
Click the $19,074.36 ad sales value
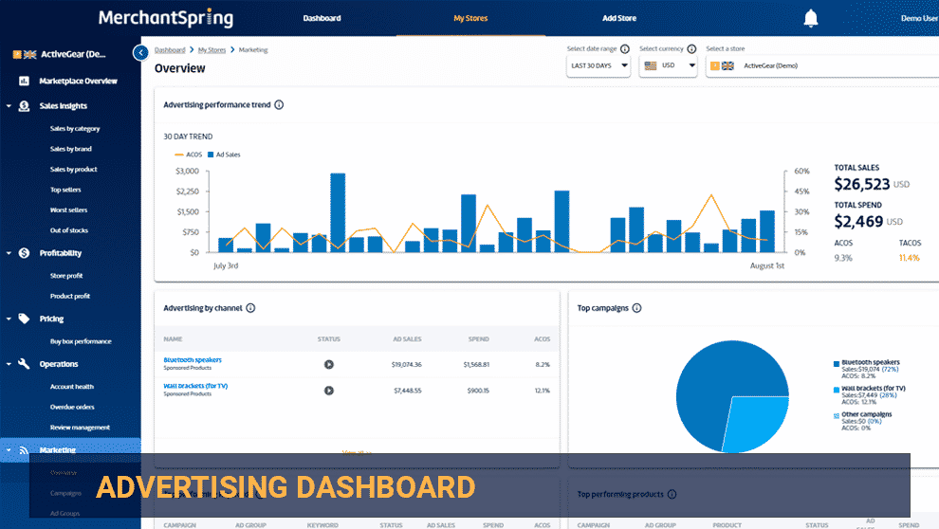[407, 364]
